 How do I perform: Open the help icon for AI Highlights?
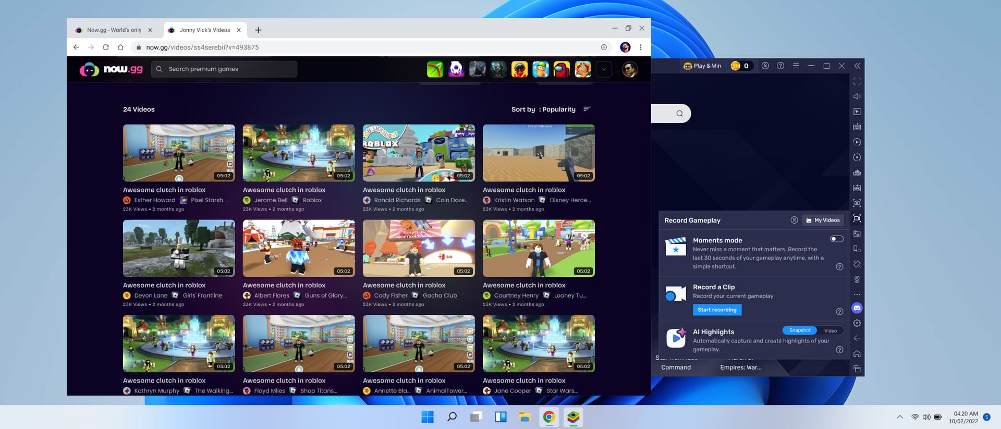839,350
